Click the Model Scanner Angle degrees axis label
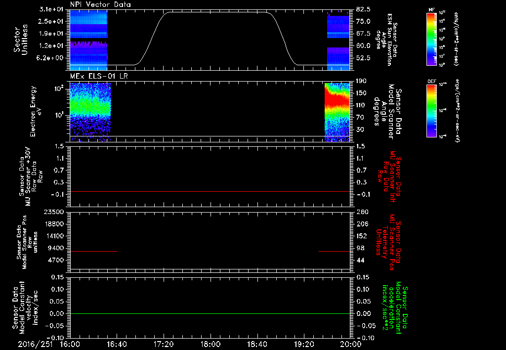Viewport: 506px width, 350px height. coord(387,112)
